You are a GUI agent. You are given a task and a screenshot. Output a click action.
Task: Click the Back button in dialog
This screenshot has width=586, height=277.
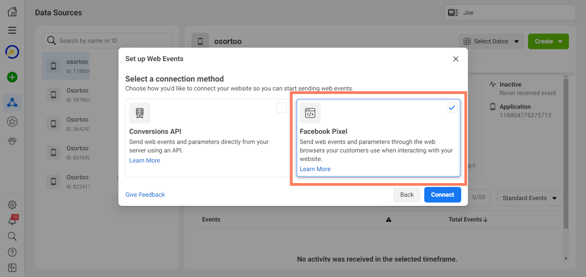point(407,195)
